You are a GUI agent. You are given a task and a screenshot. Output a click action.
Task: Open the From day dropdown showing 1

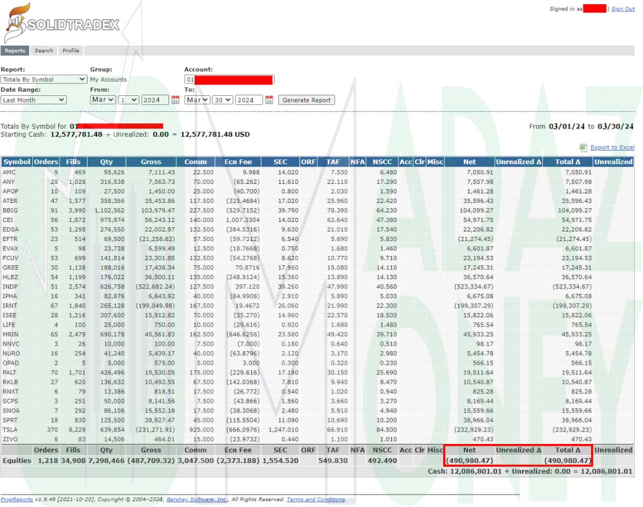[x=129, y=100]
